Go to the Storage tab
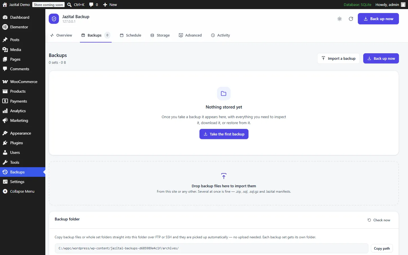 tap(160, 35)
